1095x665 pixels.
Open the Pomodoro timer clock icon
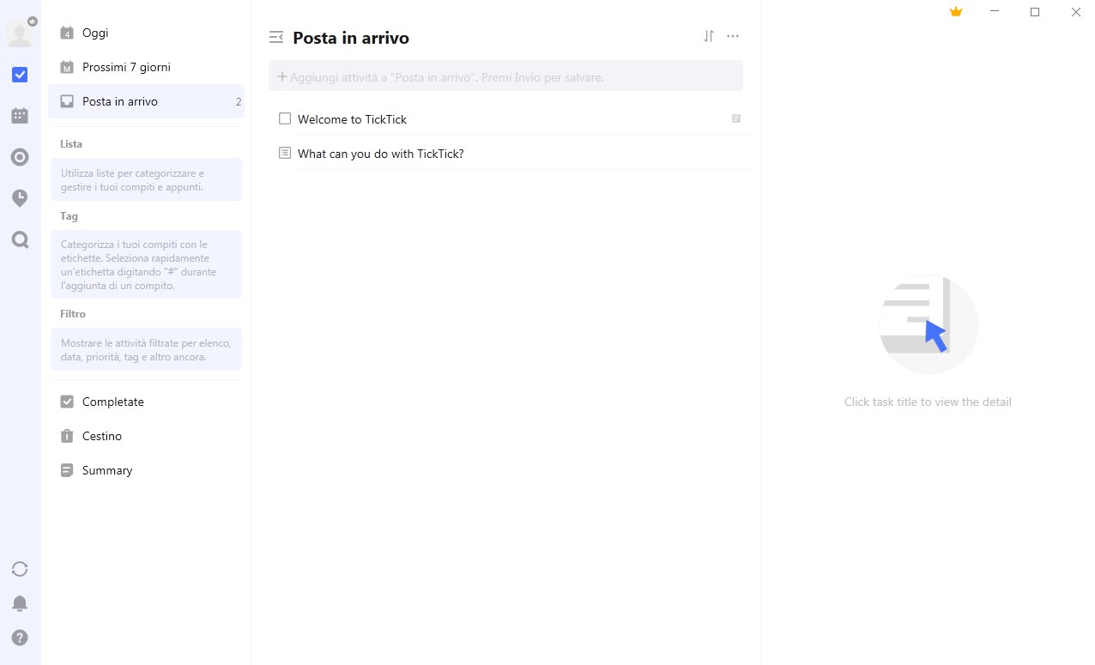click(20, 198)
